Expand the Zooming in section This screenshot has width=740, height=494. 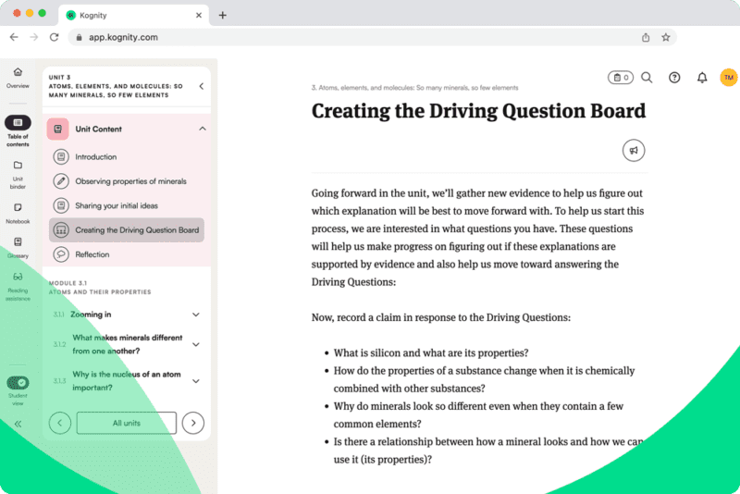(x=196, y=315)
